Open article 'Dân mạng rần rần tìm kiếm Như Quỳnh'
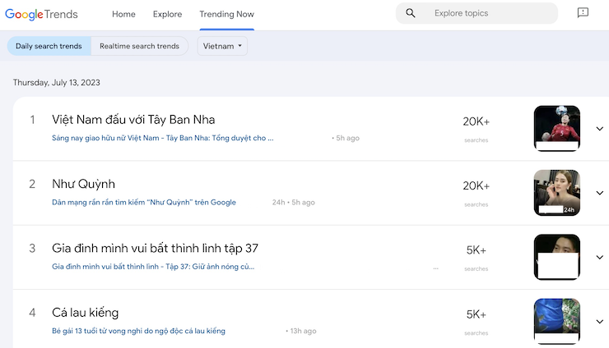609x348 pixels. 144,202
